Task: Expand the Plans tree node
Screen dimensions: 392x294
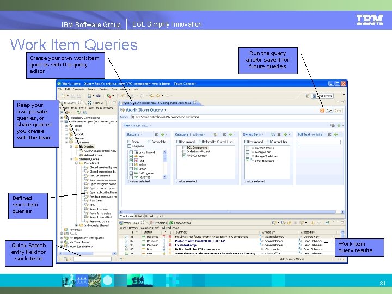Action: (67, 130)
